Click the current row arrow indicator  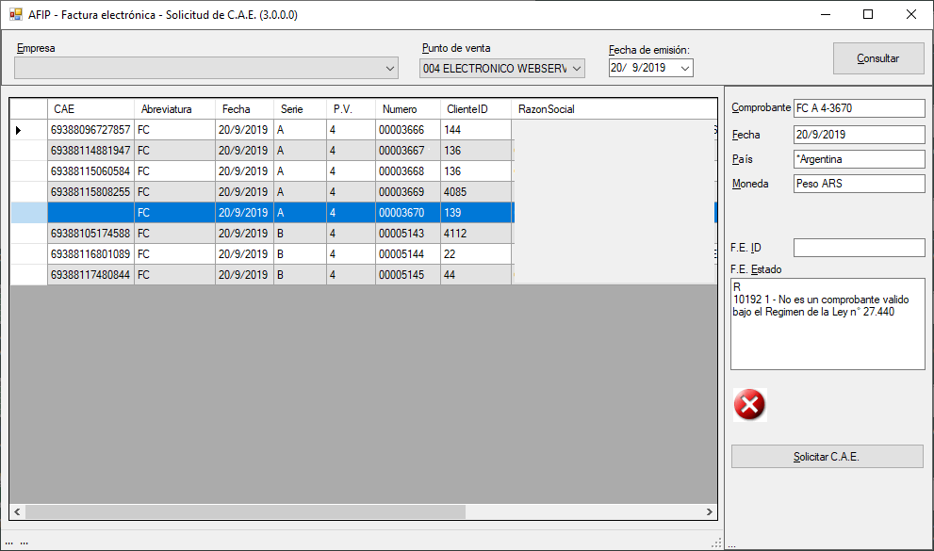pyautogui.click(x=19, y=130)
